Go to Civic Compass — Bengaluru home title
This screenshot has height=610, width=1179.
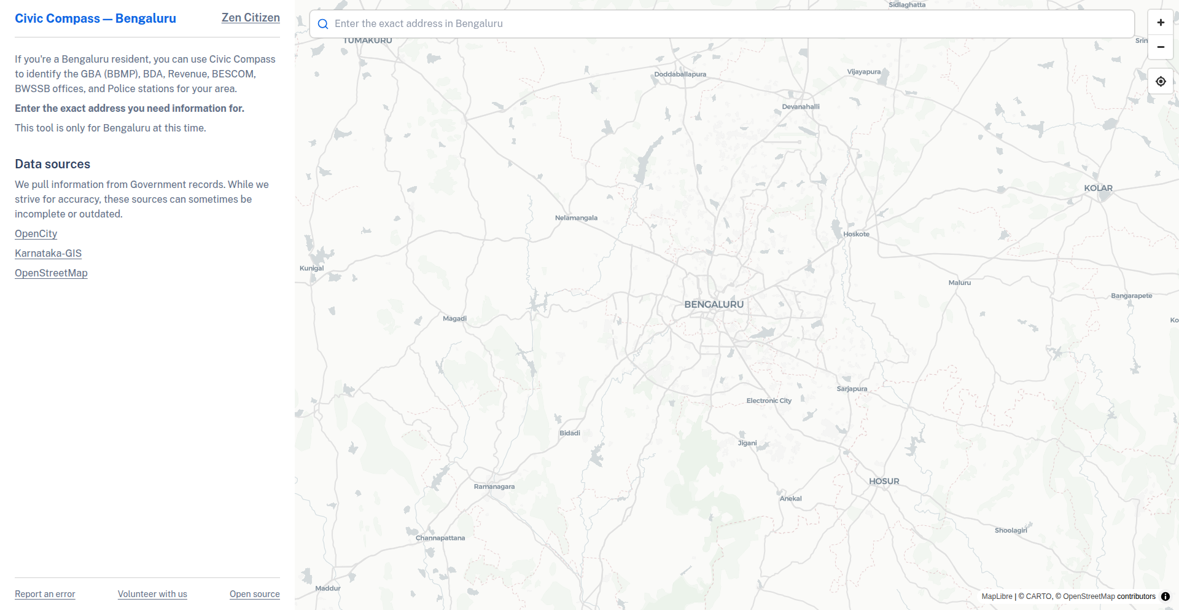(x=95, y=18)
